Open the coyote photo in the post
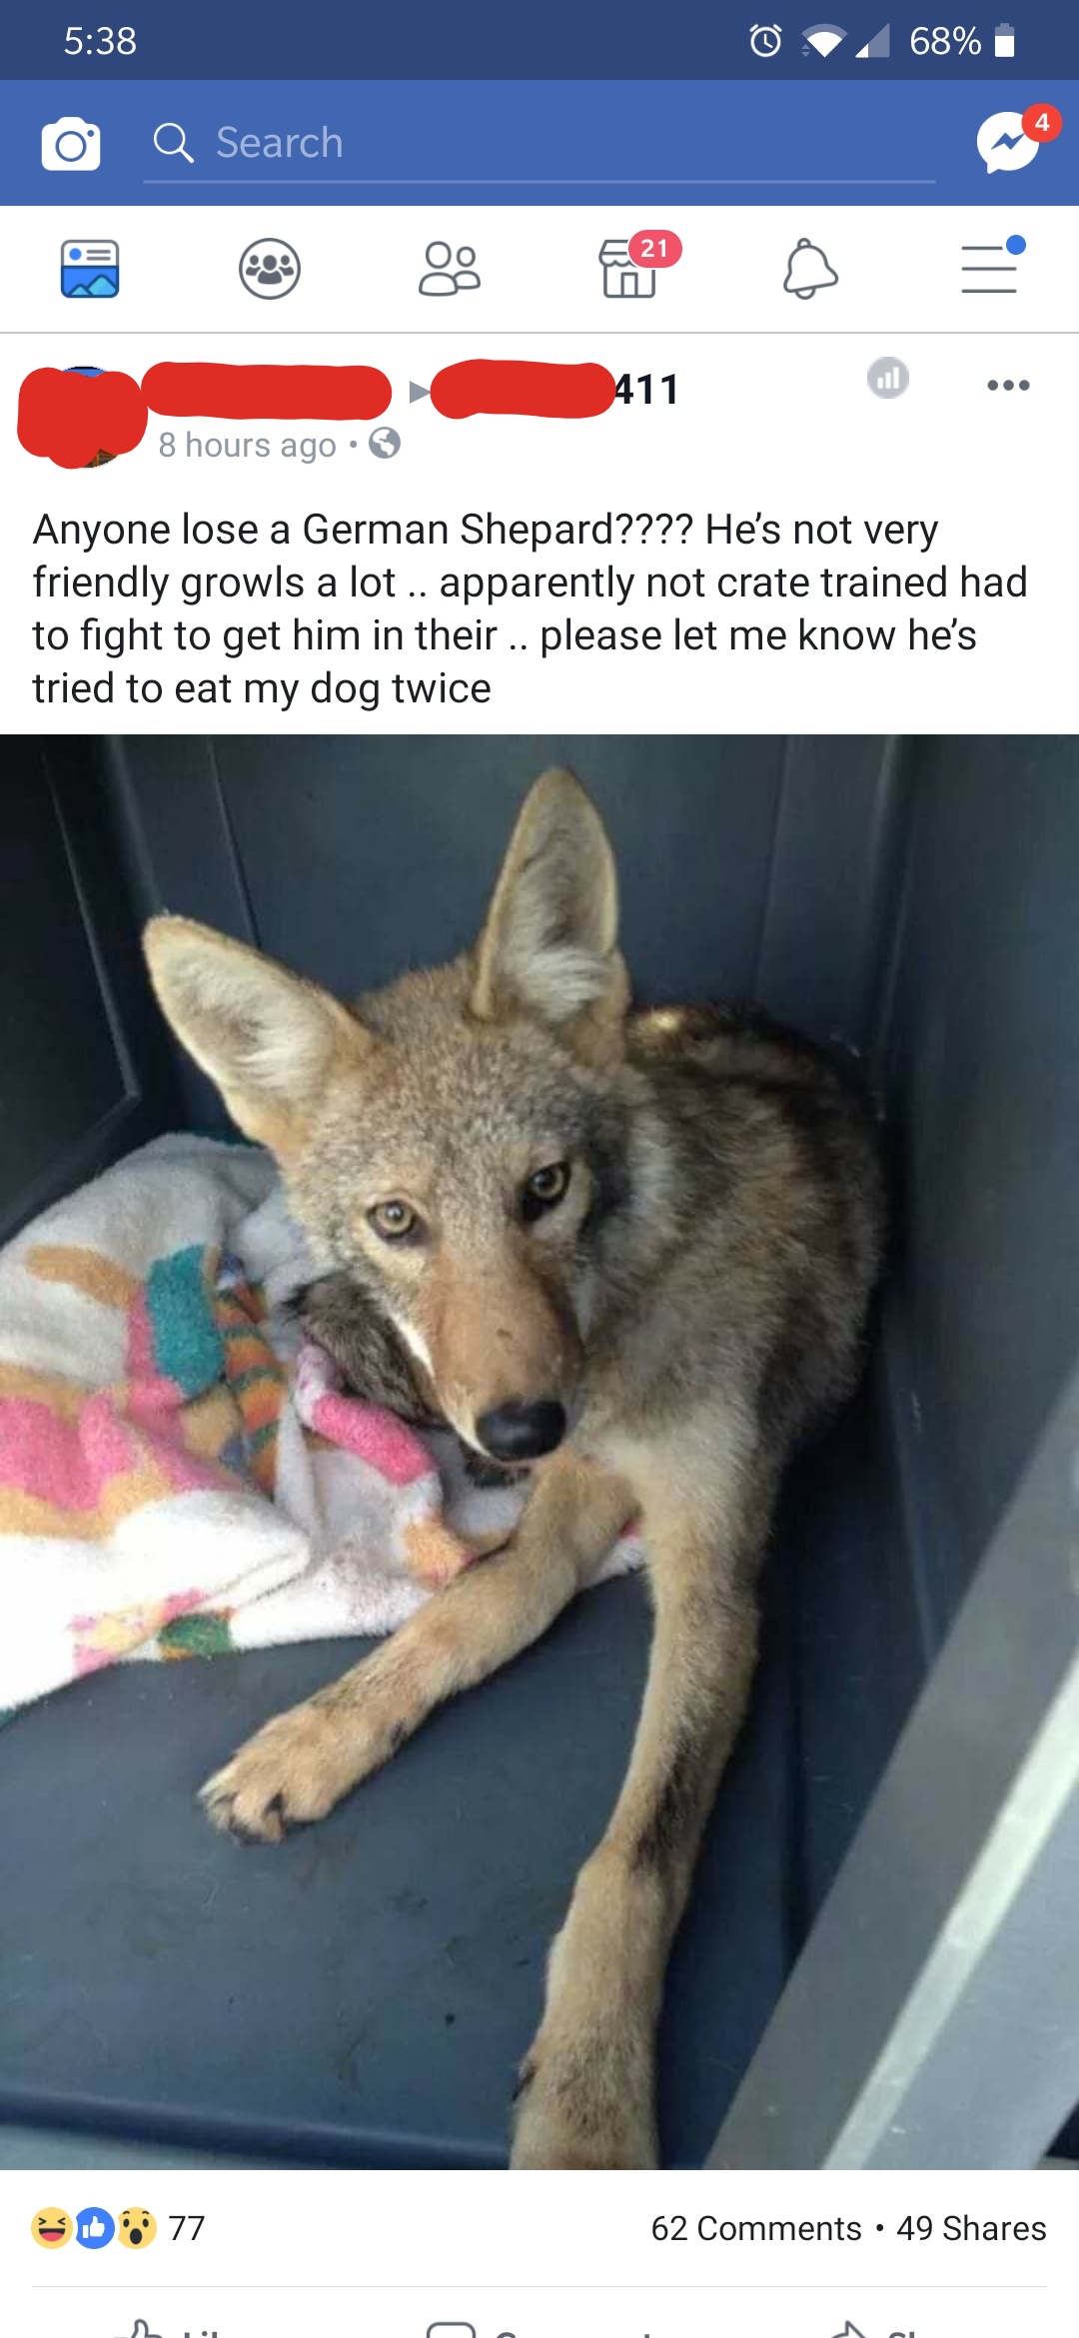The image size is (1079, 2338). [x=539, y=1452]
